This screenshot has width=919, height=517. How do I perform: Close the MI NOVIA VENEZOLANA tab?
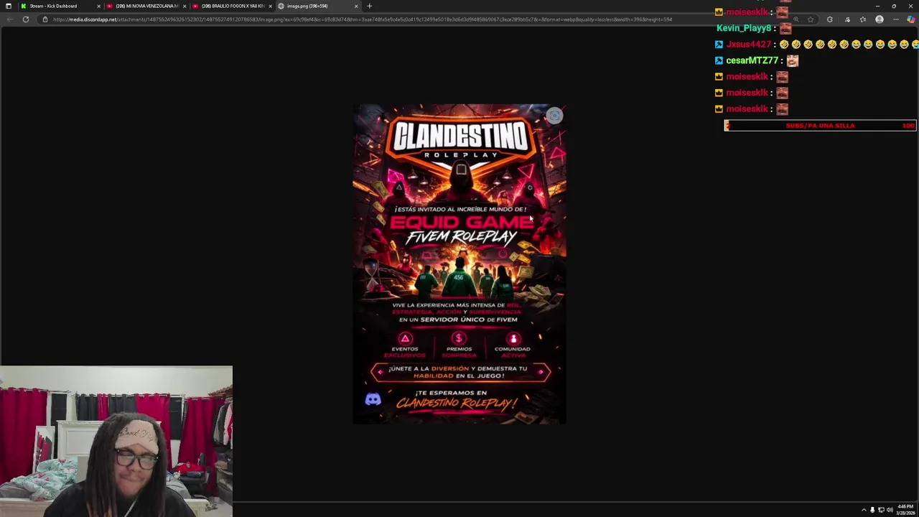click(185, 6)
